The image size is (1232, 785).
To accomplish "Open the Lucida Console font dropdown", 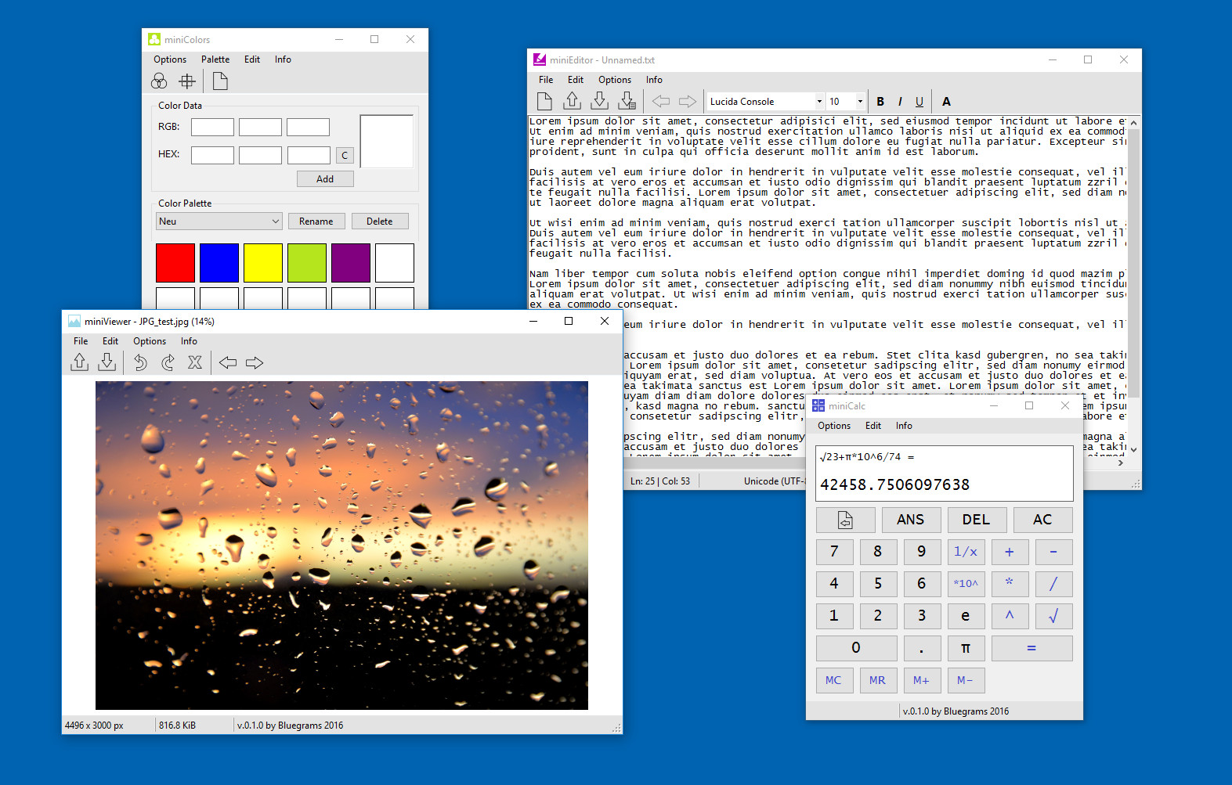I will [x=765, y=101].
